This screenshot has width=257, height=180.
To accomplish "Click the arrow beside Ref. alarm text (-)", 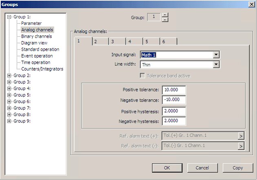I will point(241,146).
